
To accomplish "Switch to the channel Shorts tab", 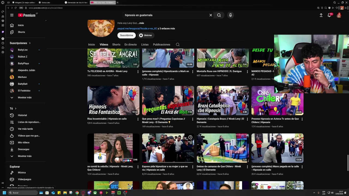I will click(x=116, y=45).
